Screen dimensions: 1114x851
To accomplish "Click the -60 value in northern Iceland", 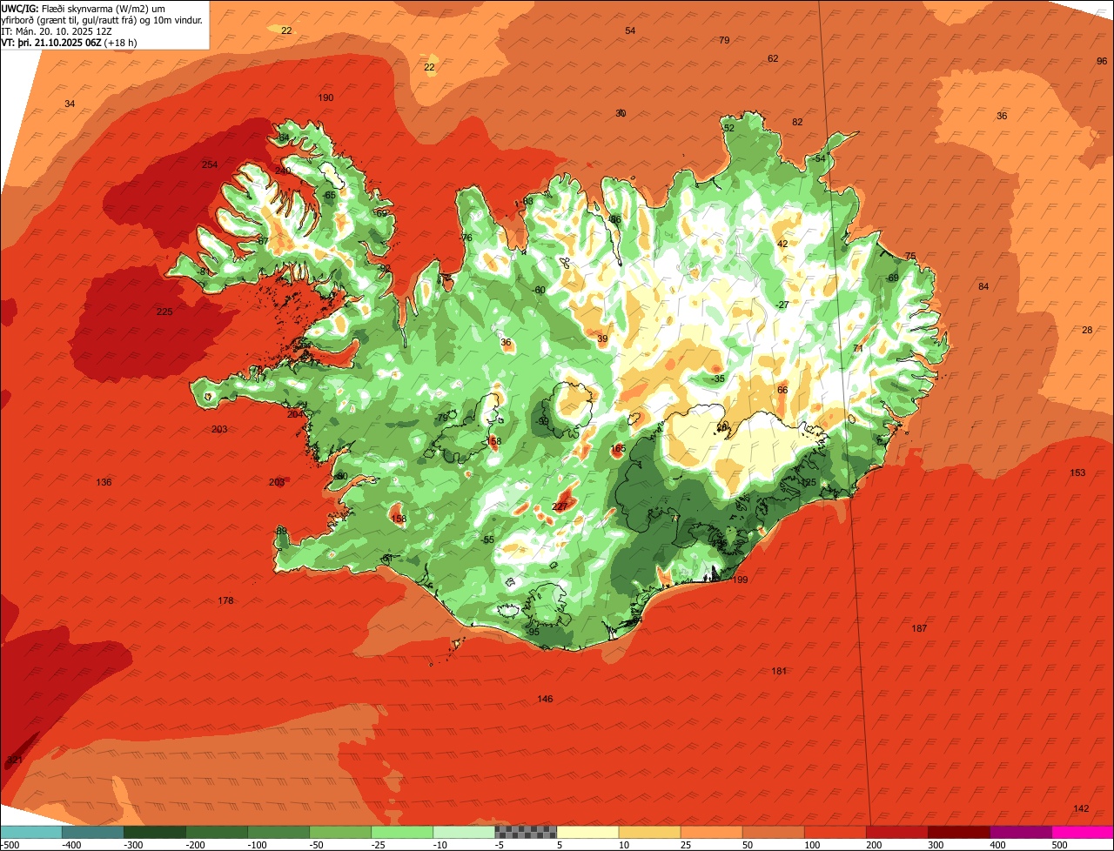I will pyautogui.click(x=539, y=290).
